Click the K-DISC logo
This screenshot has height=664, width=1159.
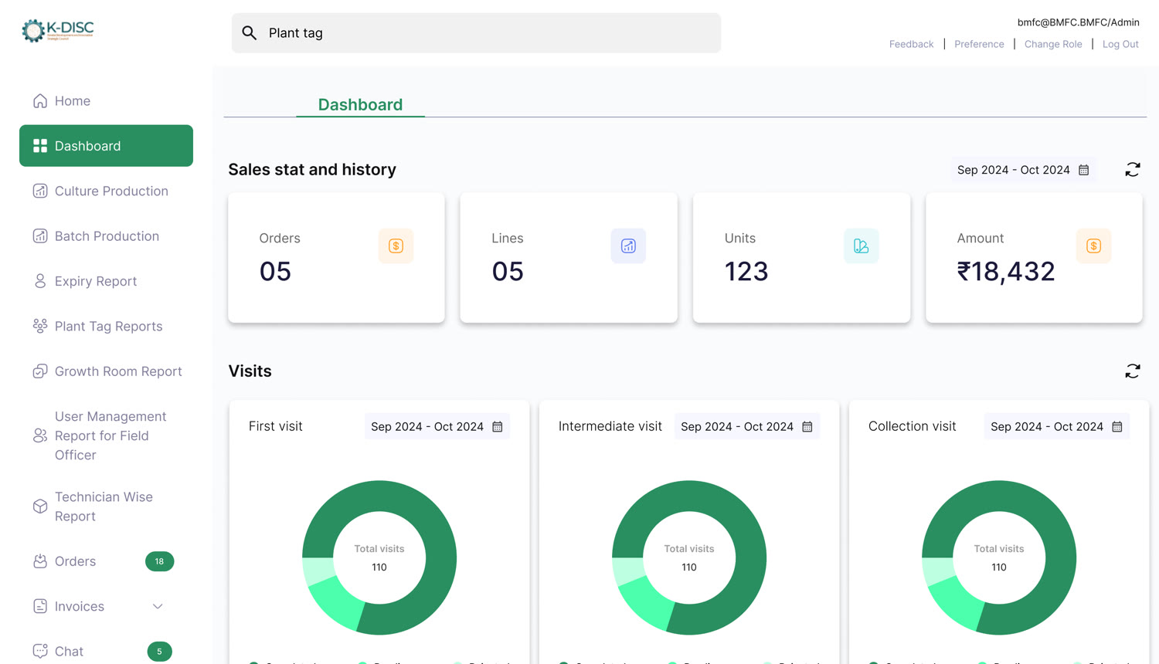coord(58,30)
